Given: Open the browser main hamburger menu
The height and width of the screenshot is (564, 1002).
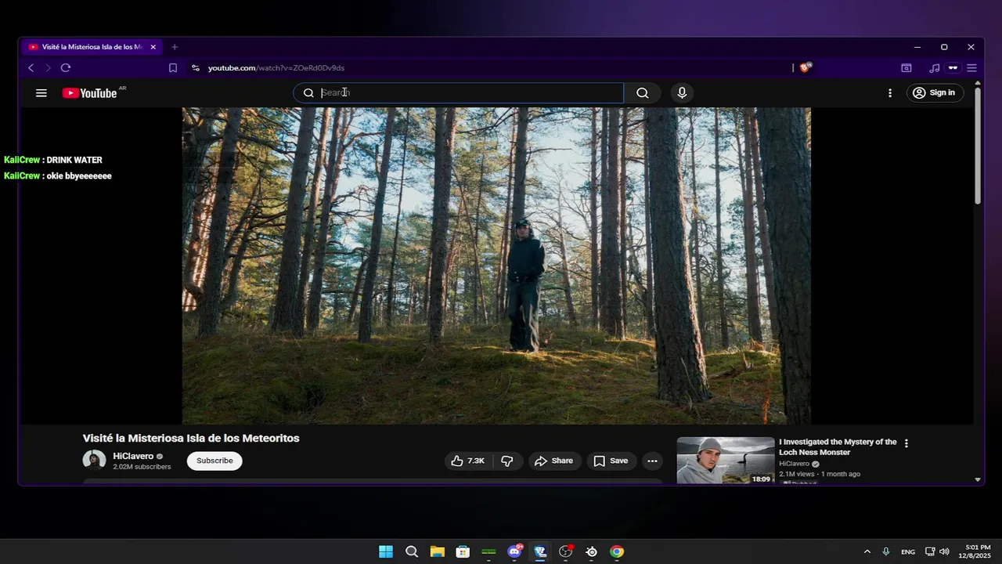Looking at the screenshot, I should (x=971, y=68).
